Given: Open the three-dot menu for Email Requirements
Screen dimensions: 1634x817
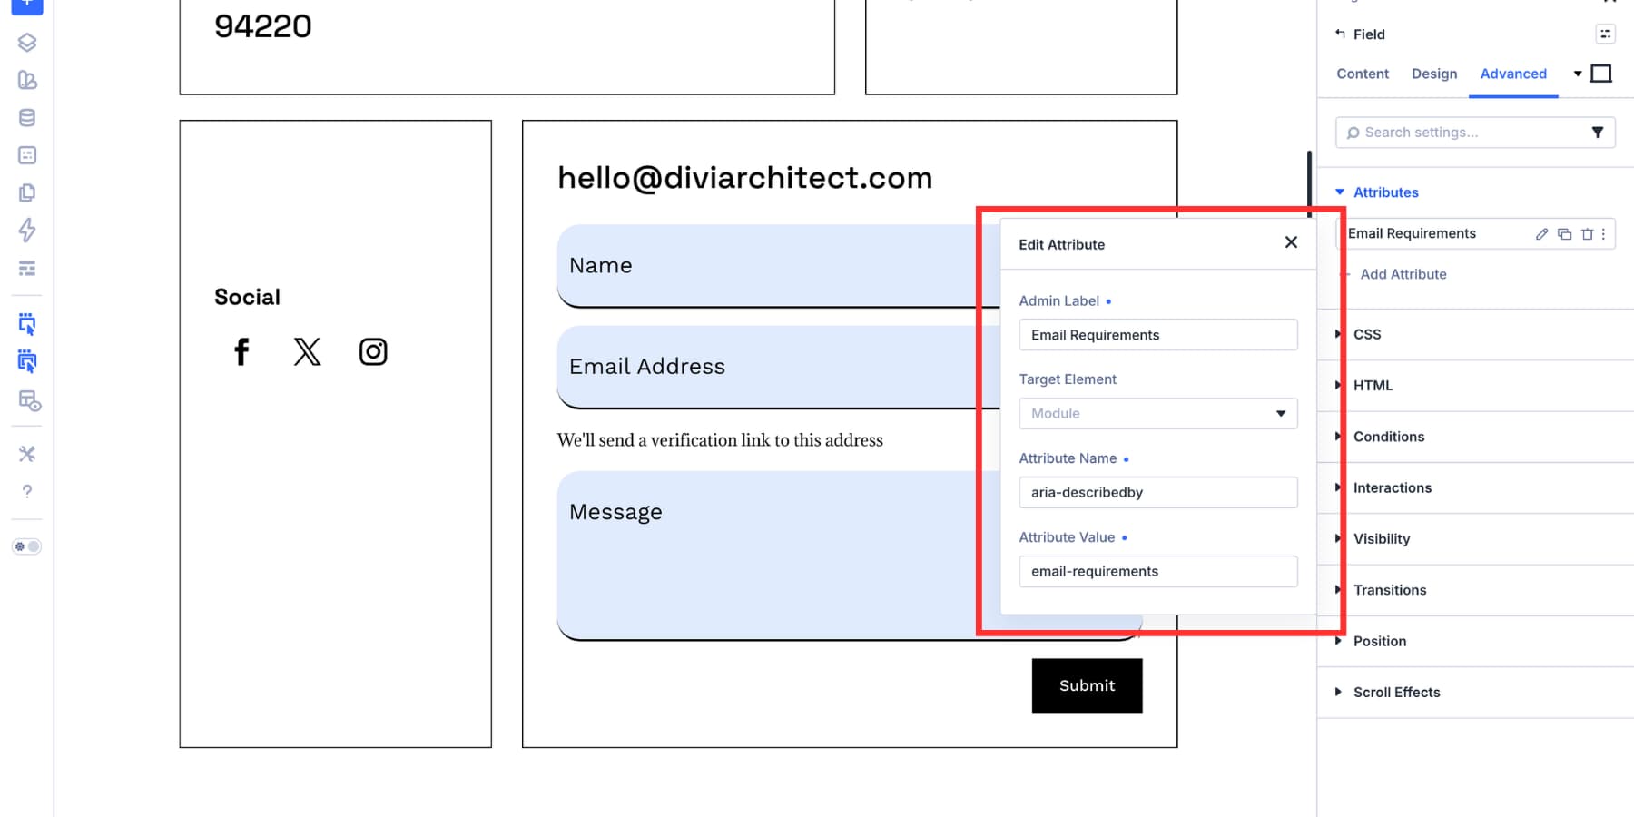Looking at the screenshot, I should pos(1604,234).
